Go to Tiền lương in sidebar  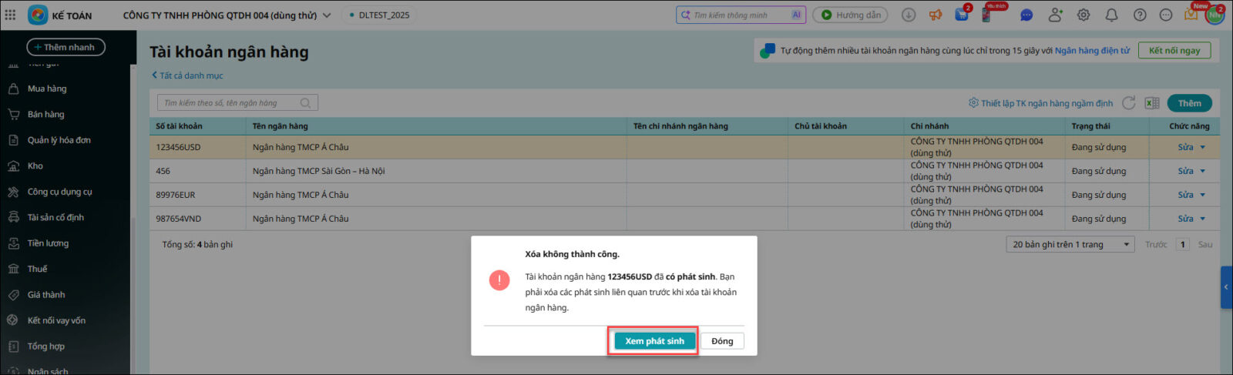pyautogui.click(x=48, y=243)
